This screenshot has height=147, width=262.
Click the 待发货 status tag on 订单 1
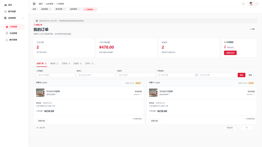tap(251, 83)
